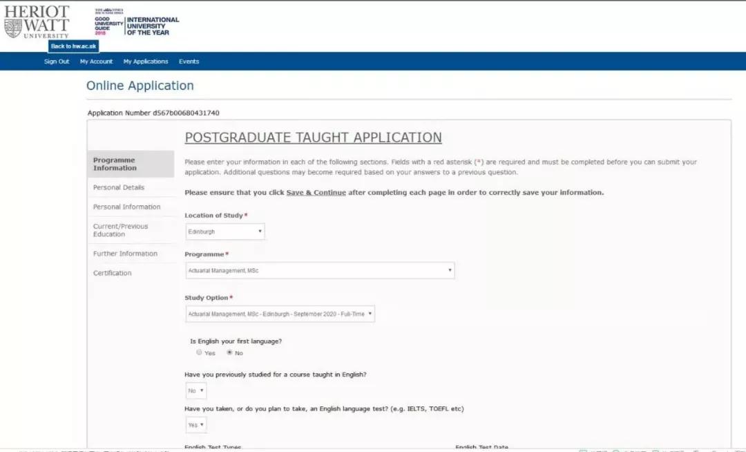
Task: Click Sign Out in the navigation bar
Action: click(x=57, y=62)
